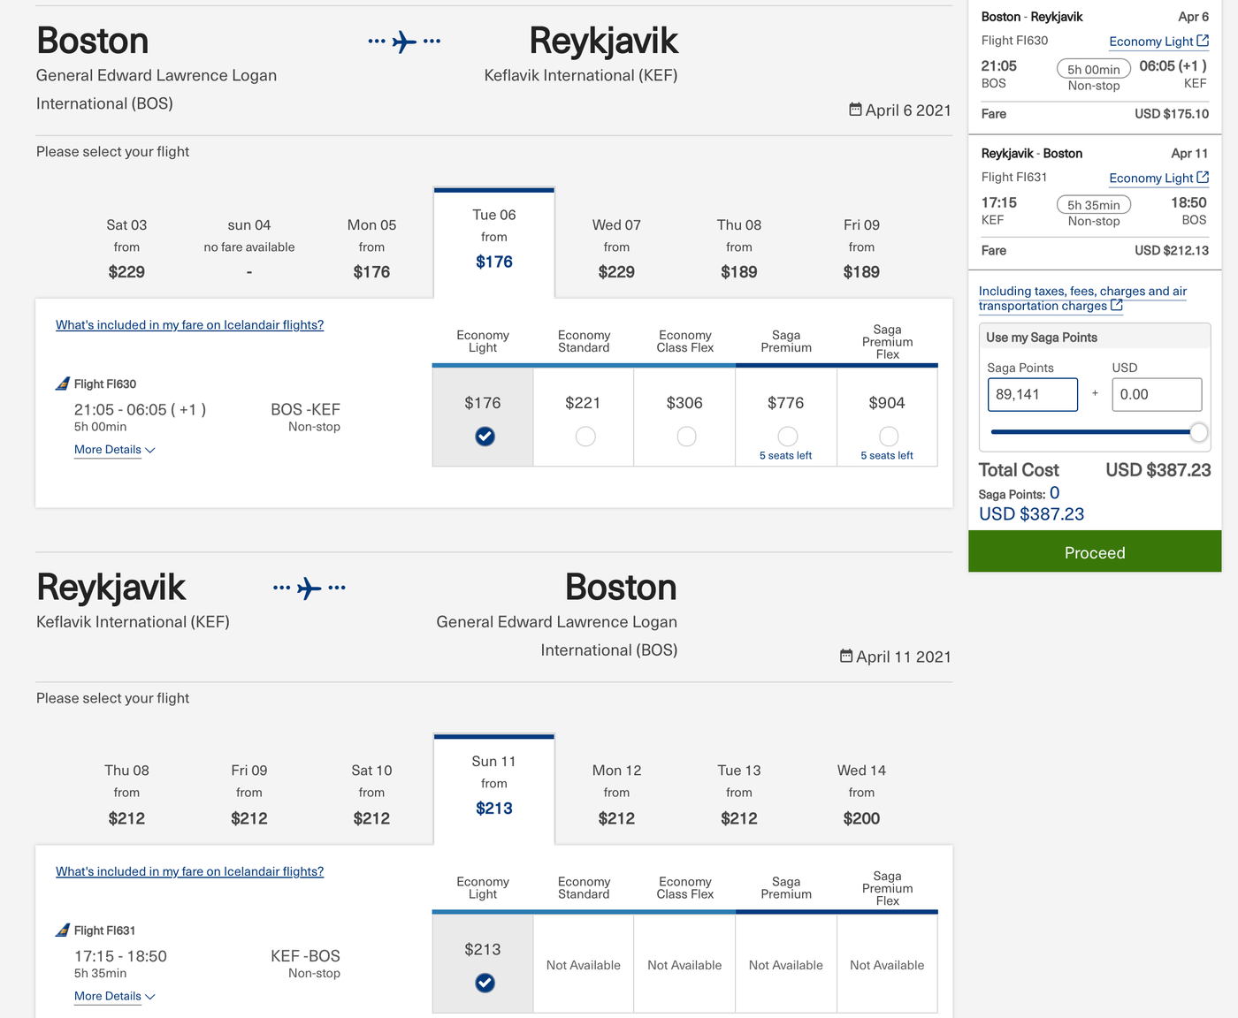Click the 5h 00min duration badge in summary
1238x1018 pixels.
(x=1094, y=69)
